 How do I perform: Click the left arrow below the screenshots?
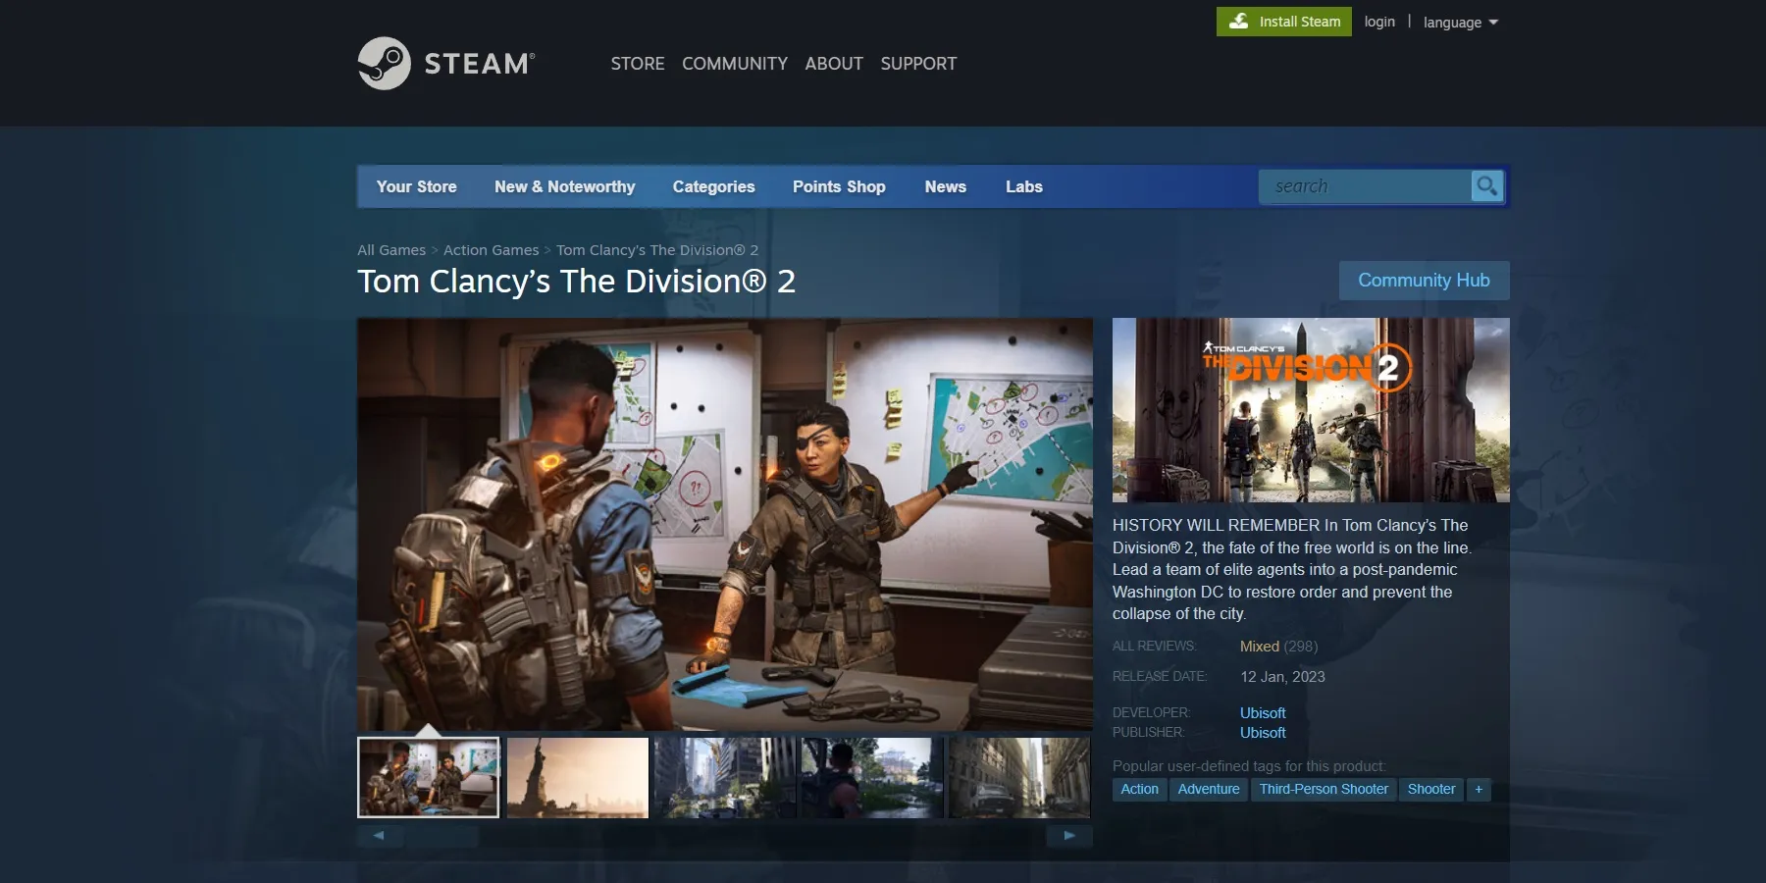(381, 836)
